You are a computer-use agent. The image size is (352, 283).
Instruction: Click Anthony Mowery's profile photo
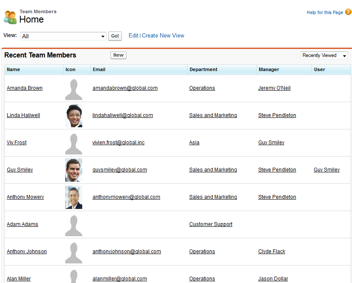[74, 197]
